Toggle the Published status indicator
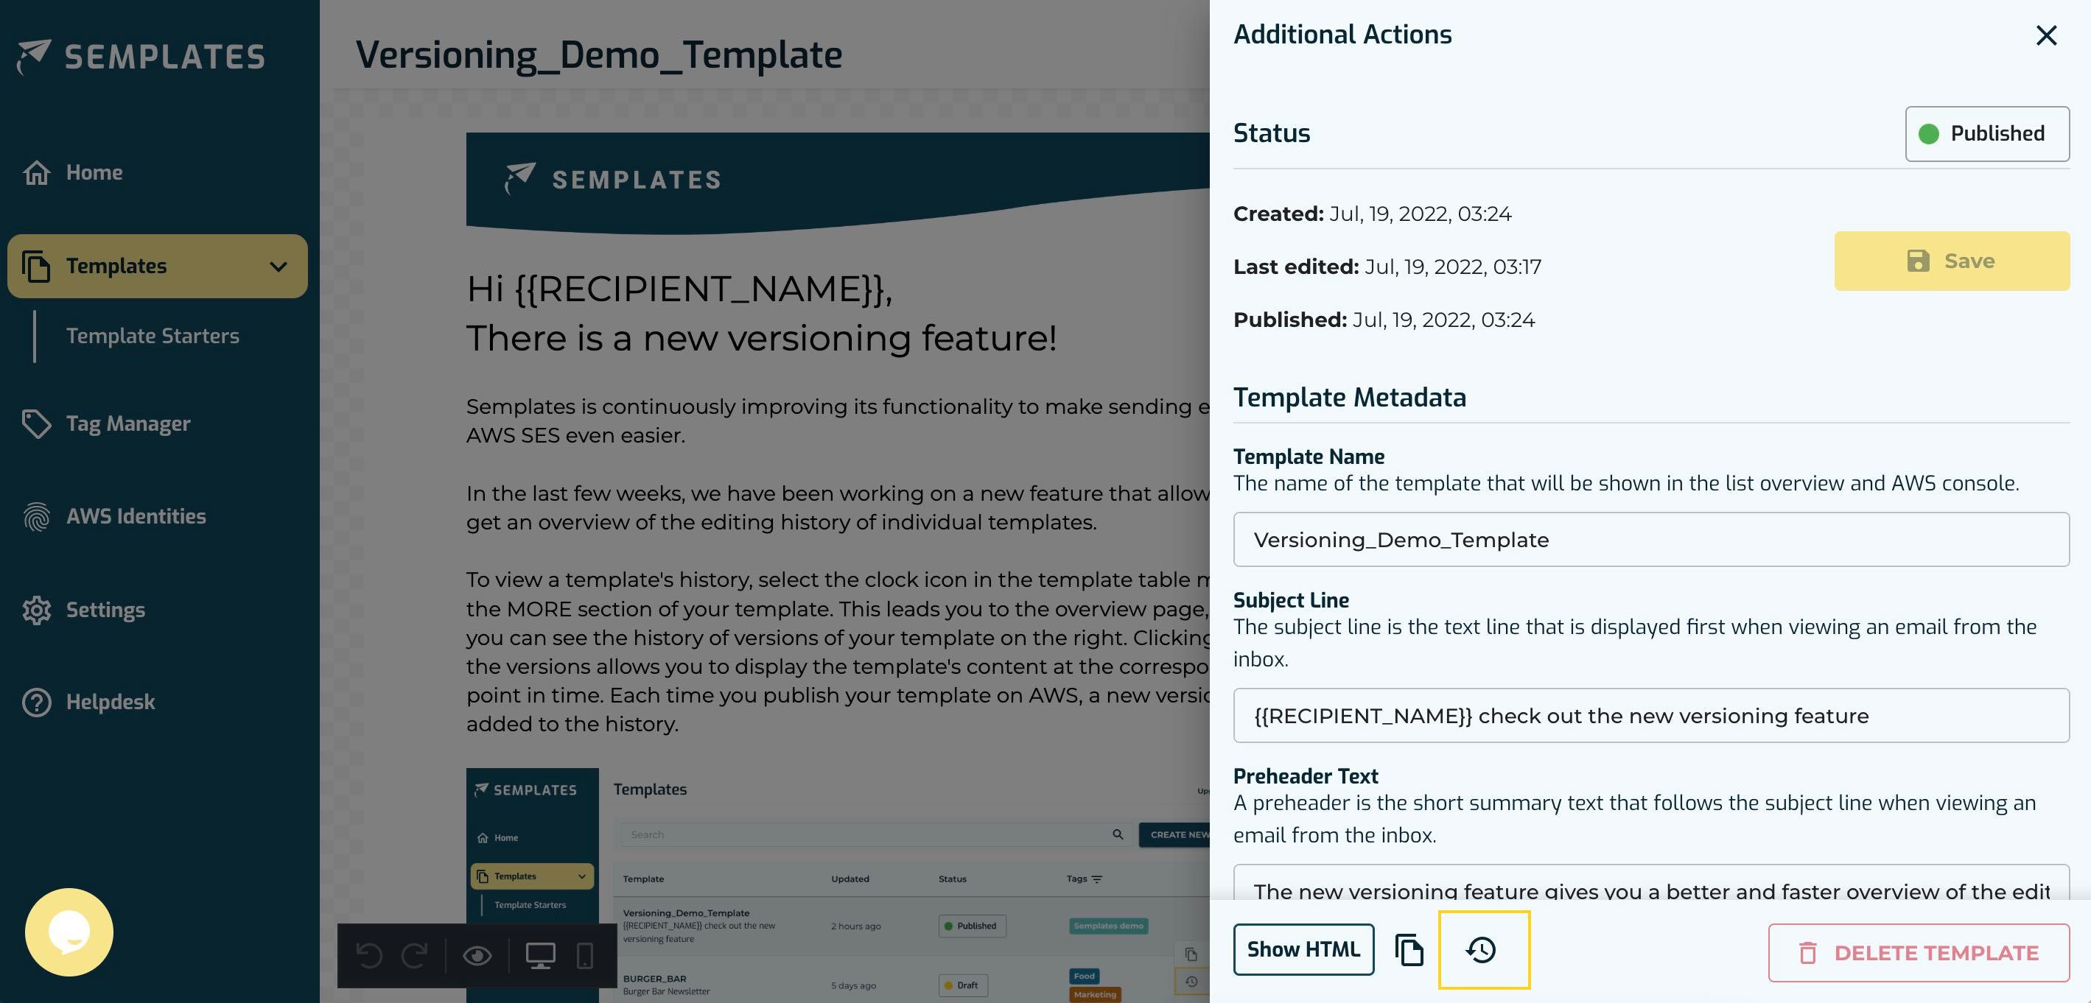 [x=1986, y=133]
